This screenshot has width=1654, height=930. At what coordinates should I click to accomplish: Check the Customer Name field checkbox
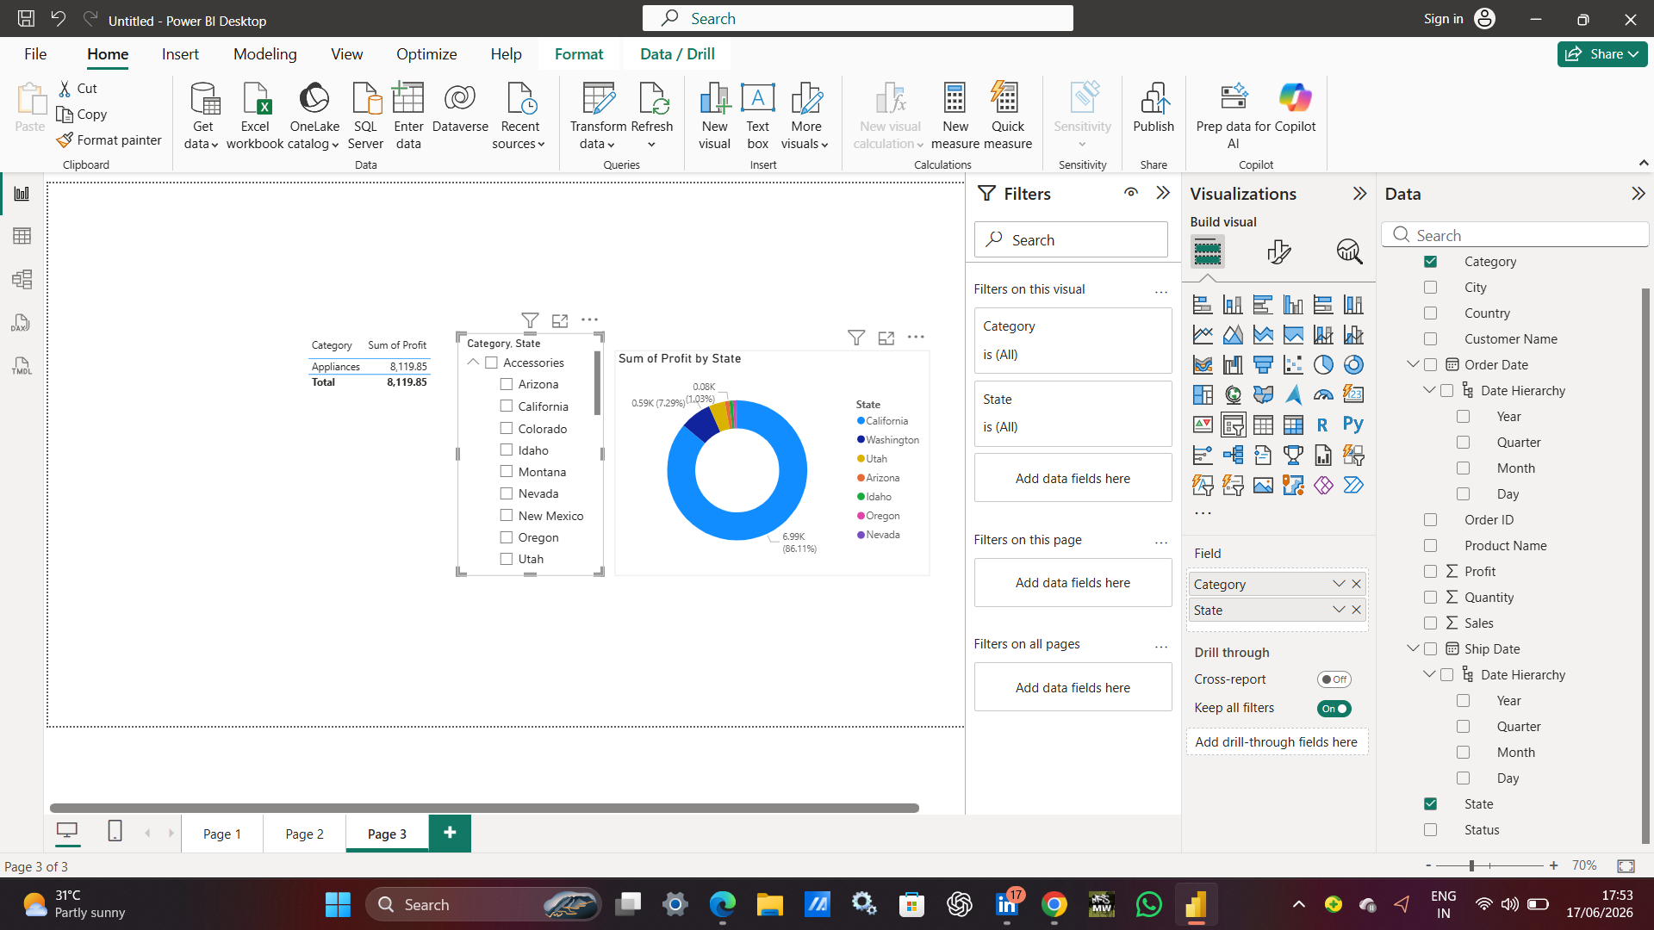pos(1431,339)
